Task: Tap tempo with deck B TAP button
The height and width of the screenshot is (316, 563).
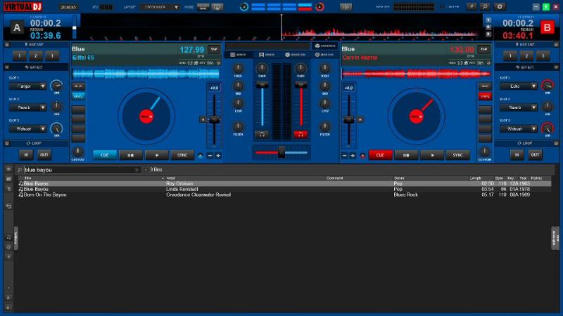Action: [x=484, y=49]
